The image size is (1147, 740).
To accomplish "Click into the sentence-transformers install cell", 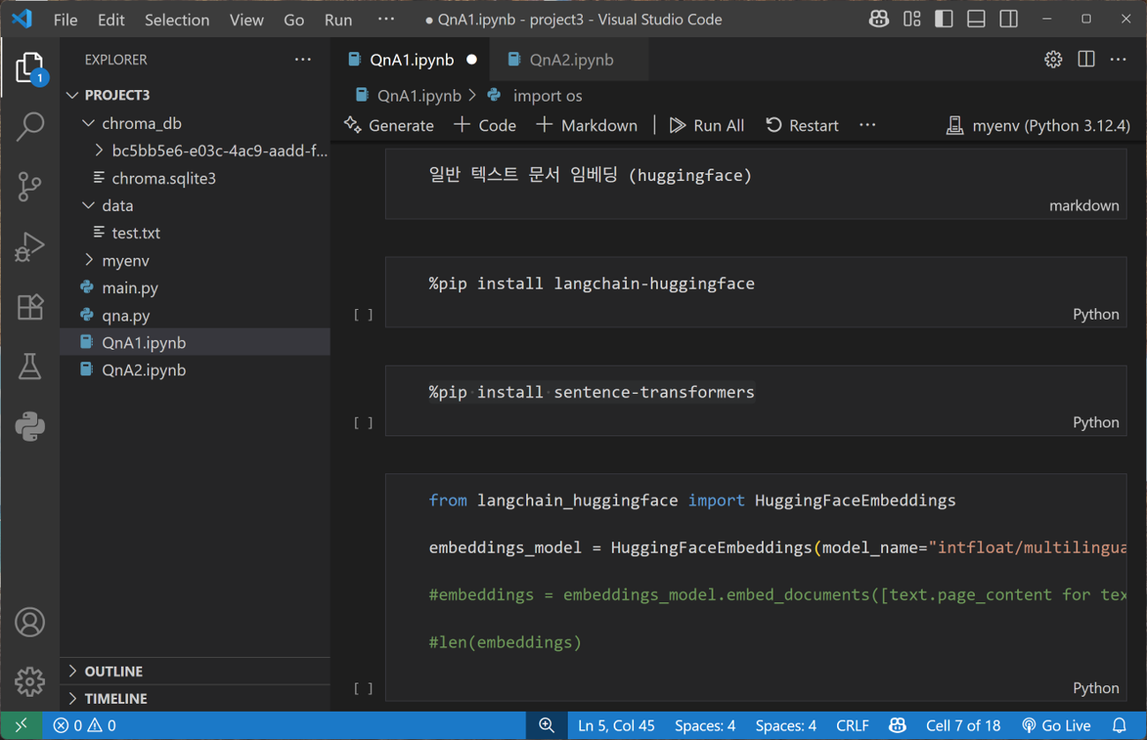I will click(756, 400).
